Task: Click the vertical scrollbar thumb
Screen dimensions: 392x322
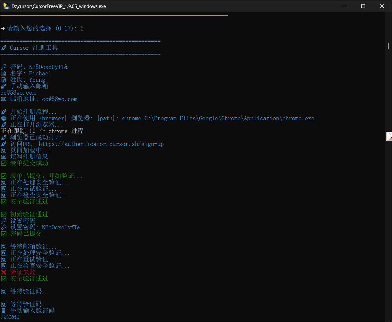Action: [x=388, y=46]
